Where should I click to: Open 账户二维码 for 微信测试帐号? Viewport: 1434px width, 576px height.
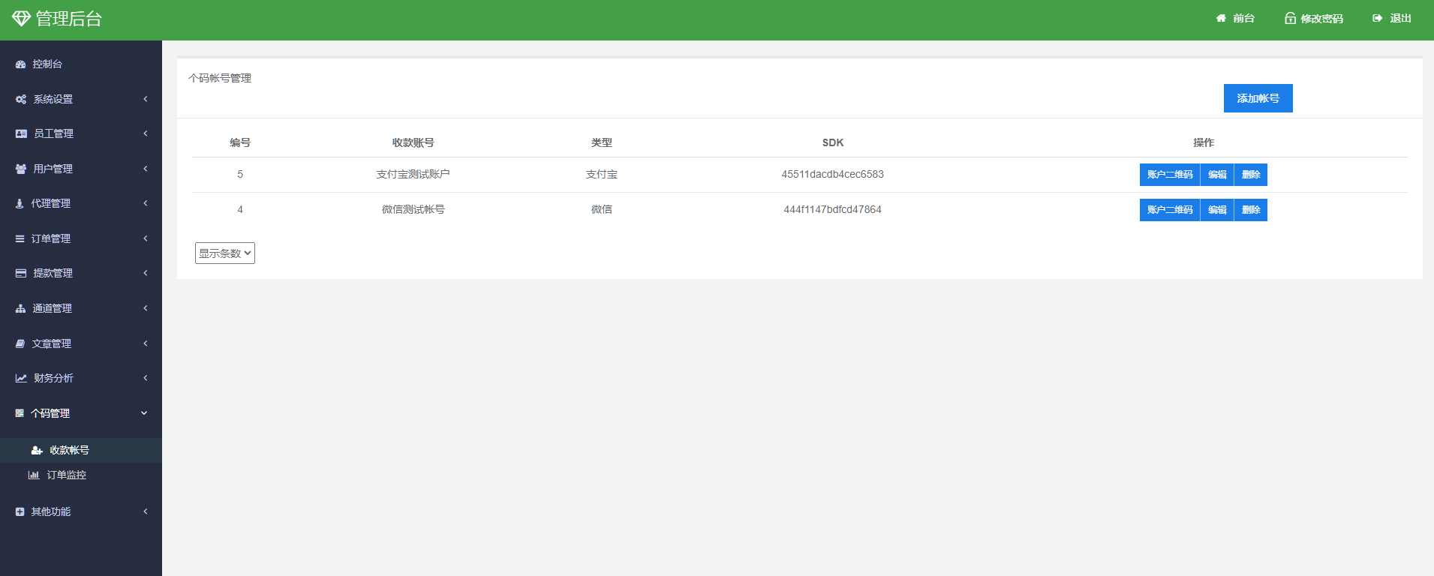point(1170,210)
